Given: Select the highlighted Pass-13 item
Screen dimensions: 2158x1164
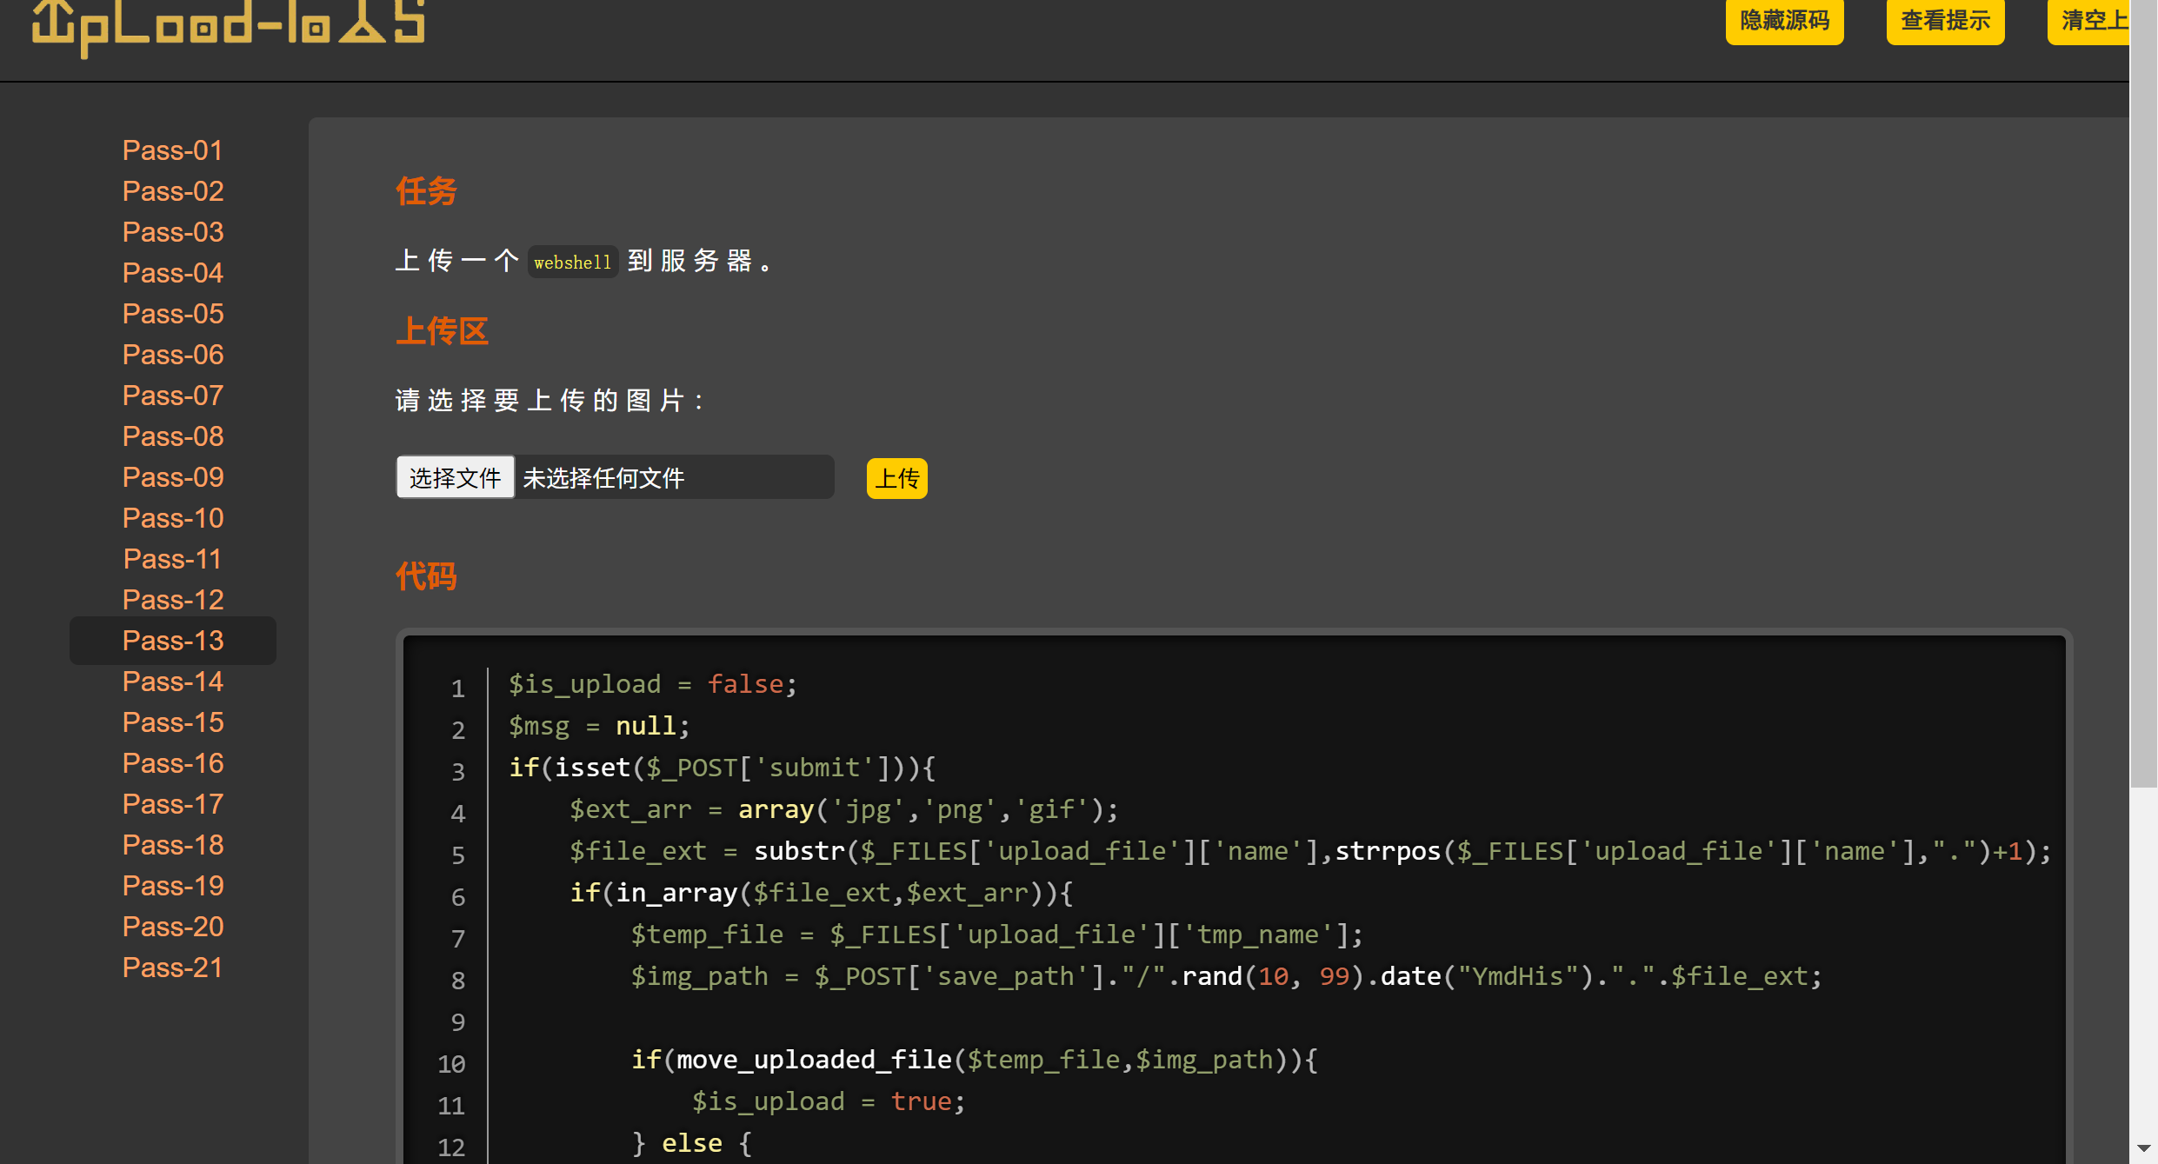Looking at the screenshot, I should tap(173, 641).
